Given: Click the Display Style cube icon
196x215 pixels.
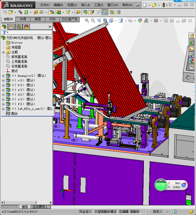Looking at the screenshot, I should point(121,20).
